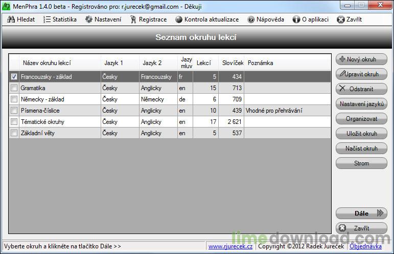Open the Objednávka link

[x=365, y=246]
